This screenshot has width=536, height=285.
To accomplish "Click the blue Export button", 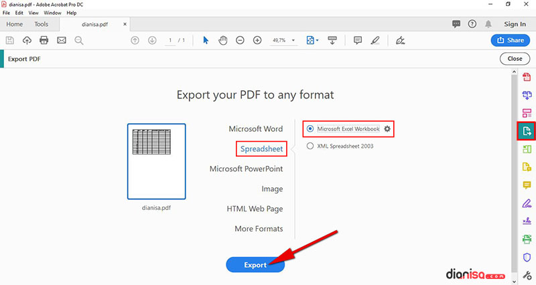I will [255, 265].
